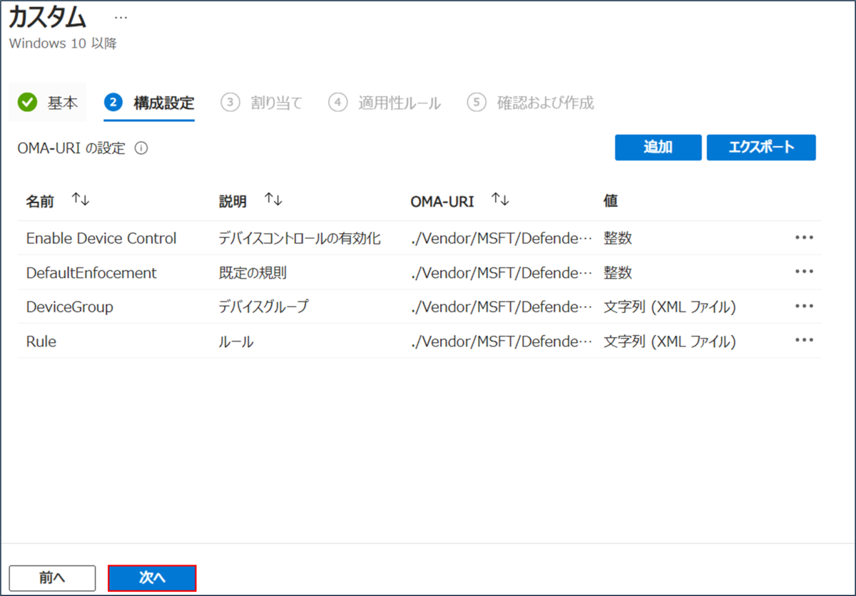The height and width of the screenshot is (596, 856).
Task: Click the エクスポート button
Action: coord(761,147)
